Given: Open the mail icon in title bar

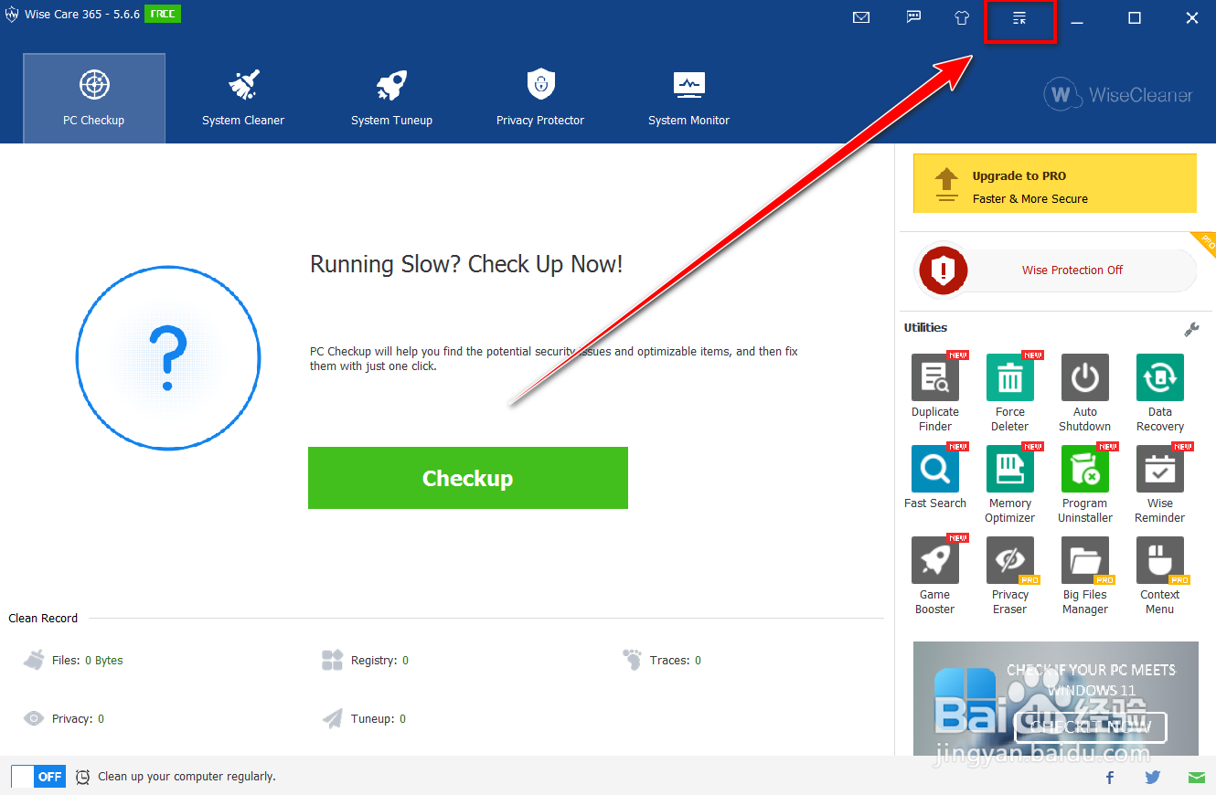Looking at the screenshot, I should pyautogui.click(x=861, y=17).
